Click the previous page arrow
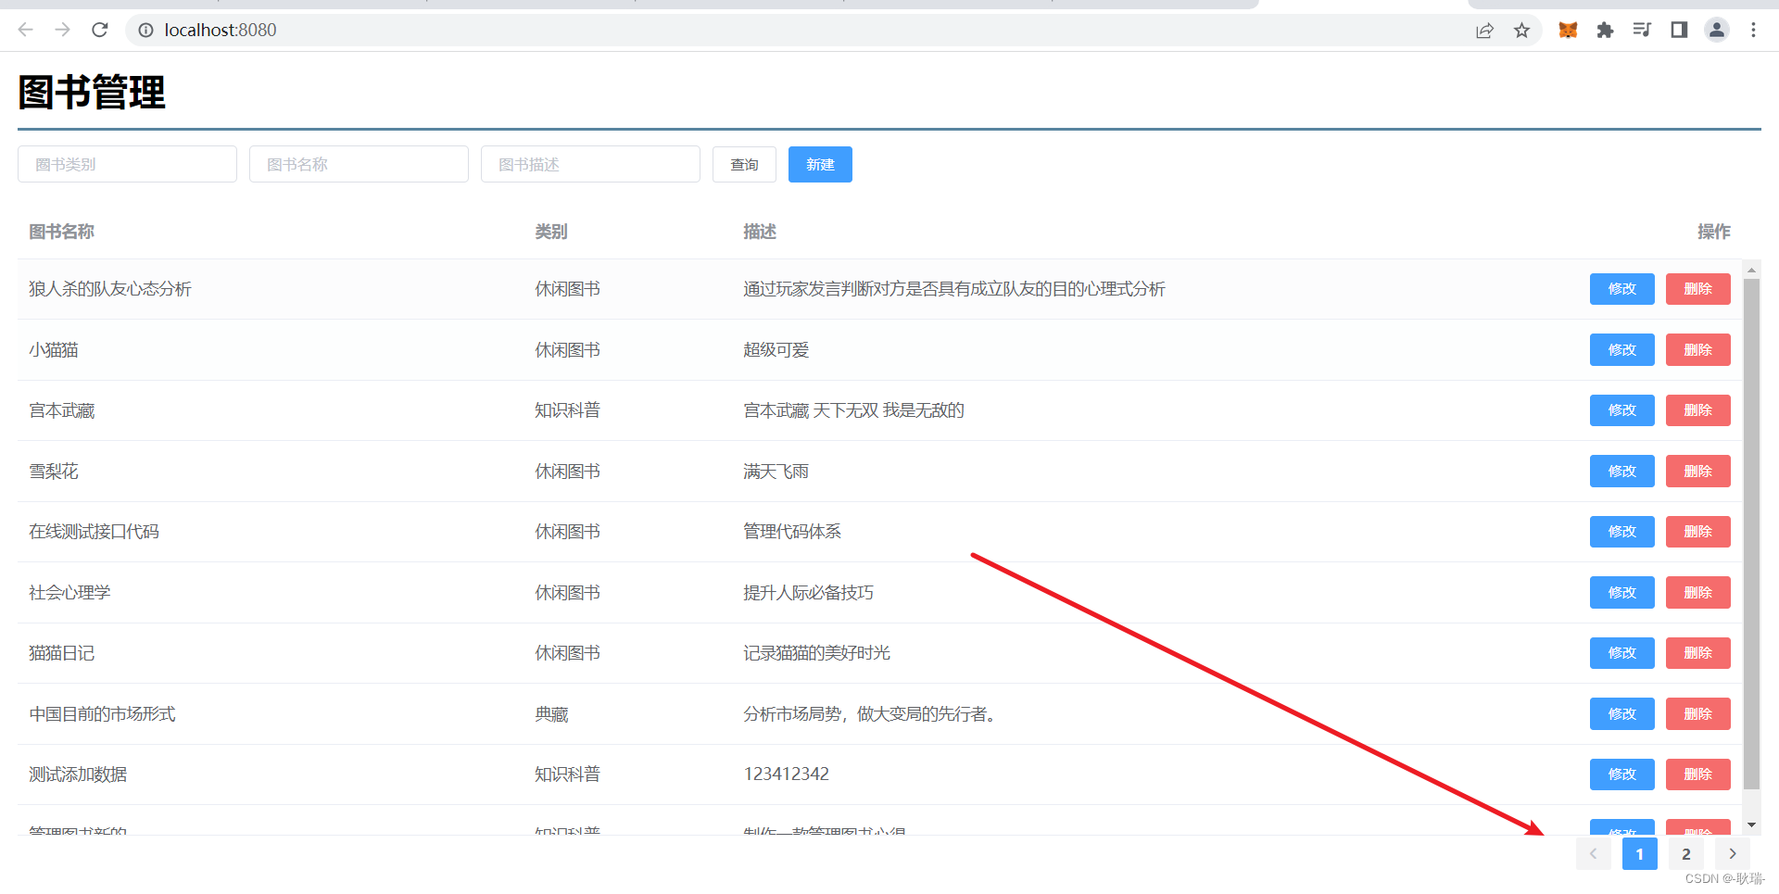 tap(1593, 854)
